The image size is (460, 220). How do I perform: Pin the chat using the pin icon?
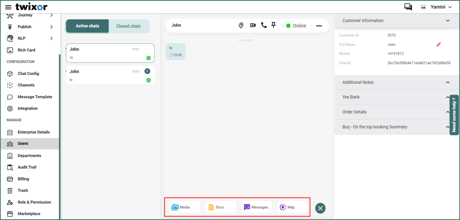(x=274, y=25)
